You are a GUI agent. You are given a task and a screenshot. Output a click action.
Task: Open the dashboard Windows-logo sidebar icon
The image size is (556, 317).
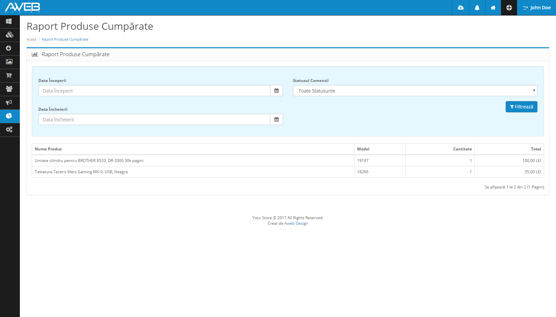(9, 21)
